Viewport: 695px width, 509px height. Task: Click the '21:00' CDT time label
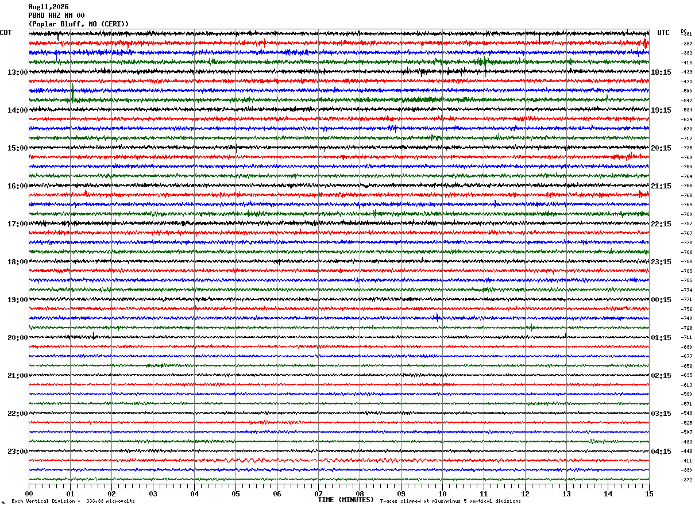coord(18,376)
